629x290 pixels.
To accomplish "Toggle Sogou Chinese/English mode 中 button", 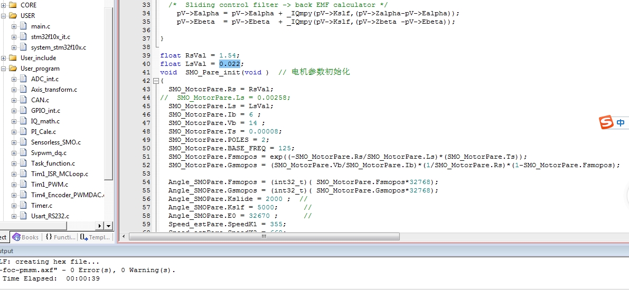I will pos(621,122).
